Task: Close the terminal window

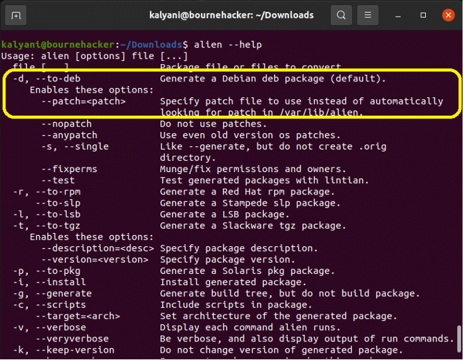Action: pos(448,15)
